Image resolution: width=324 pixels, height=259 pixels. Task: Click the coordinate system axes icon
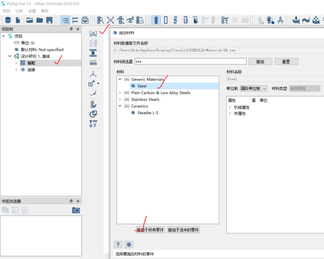click(x=93, y=74)
